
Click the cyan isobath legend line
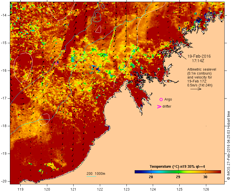pos(91,176)
